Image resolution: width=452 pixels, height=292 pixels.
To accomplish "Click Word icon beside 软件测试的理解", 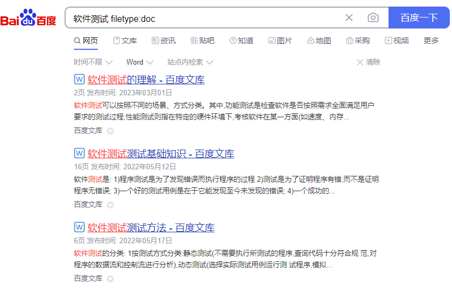I will click(79, 79).
